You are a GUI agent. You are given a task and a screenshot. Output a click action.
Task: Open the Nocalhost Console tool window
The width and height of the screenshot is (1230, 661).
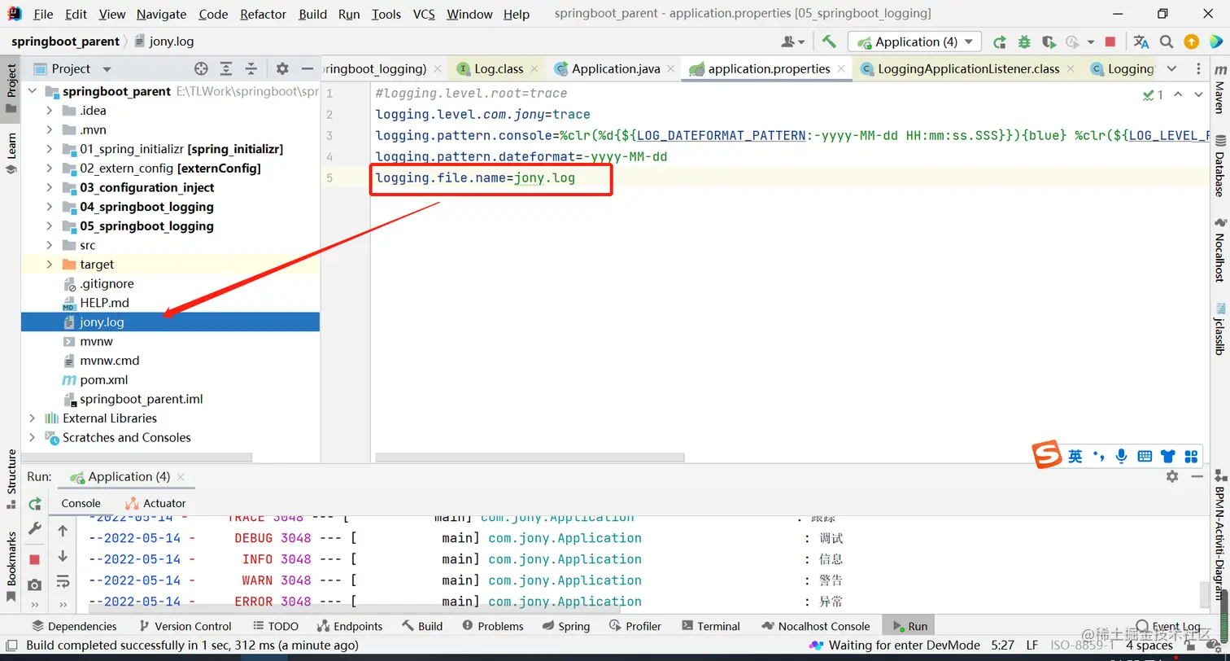[x=816, y=626]
